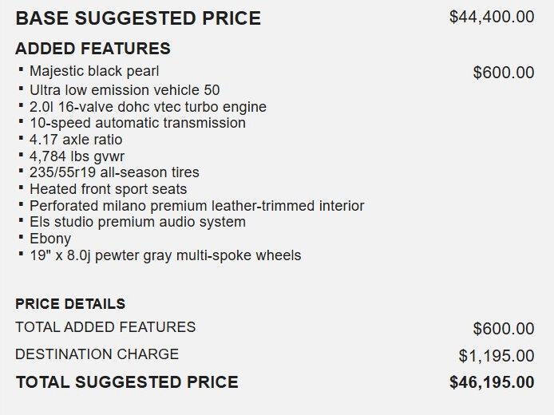The width and height of the screenshot is (554, 415).
Task: Click the 235/55r19 all-season tires item
Action: pyautogui.click(x=114, y=172)
